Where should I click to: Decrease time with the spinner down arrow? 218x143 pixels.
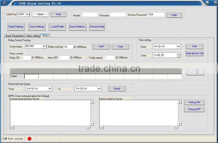click(x=178, y=56)
